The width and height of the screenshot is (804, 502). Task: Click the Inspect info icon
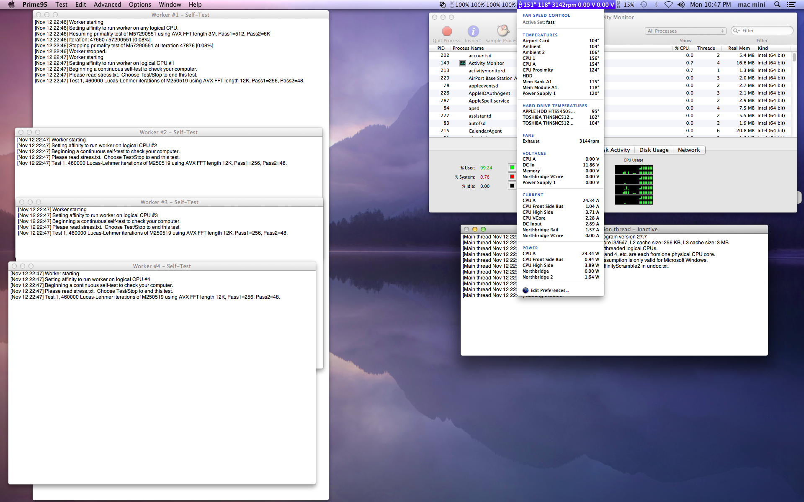(473, 31)
